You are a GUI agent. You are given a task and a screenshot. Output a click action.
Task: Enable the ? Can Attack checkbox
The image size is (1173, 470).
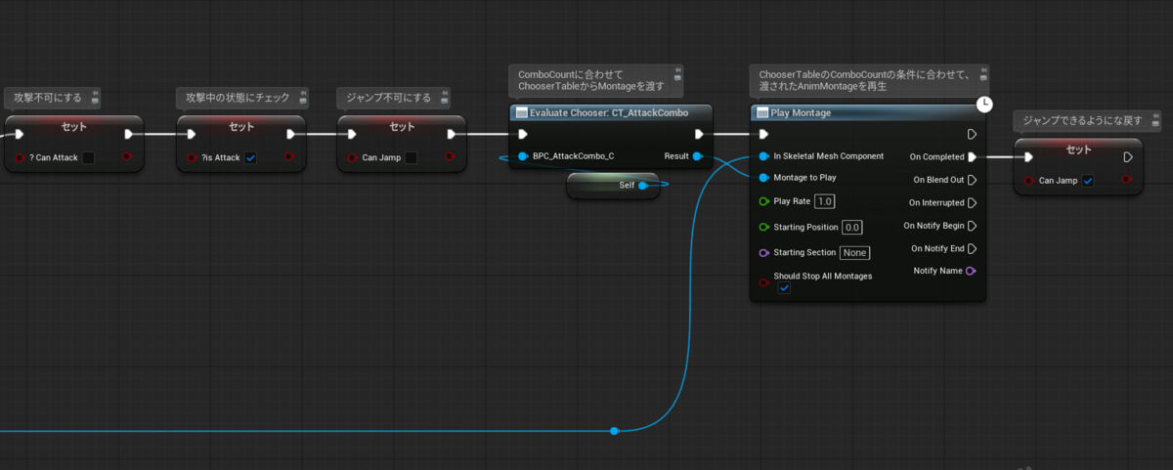(88, 157)
